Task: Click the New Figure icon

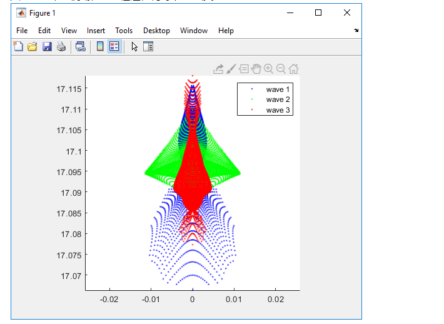Action: pyautogui.click(x=18, y=46)
